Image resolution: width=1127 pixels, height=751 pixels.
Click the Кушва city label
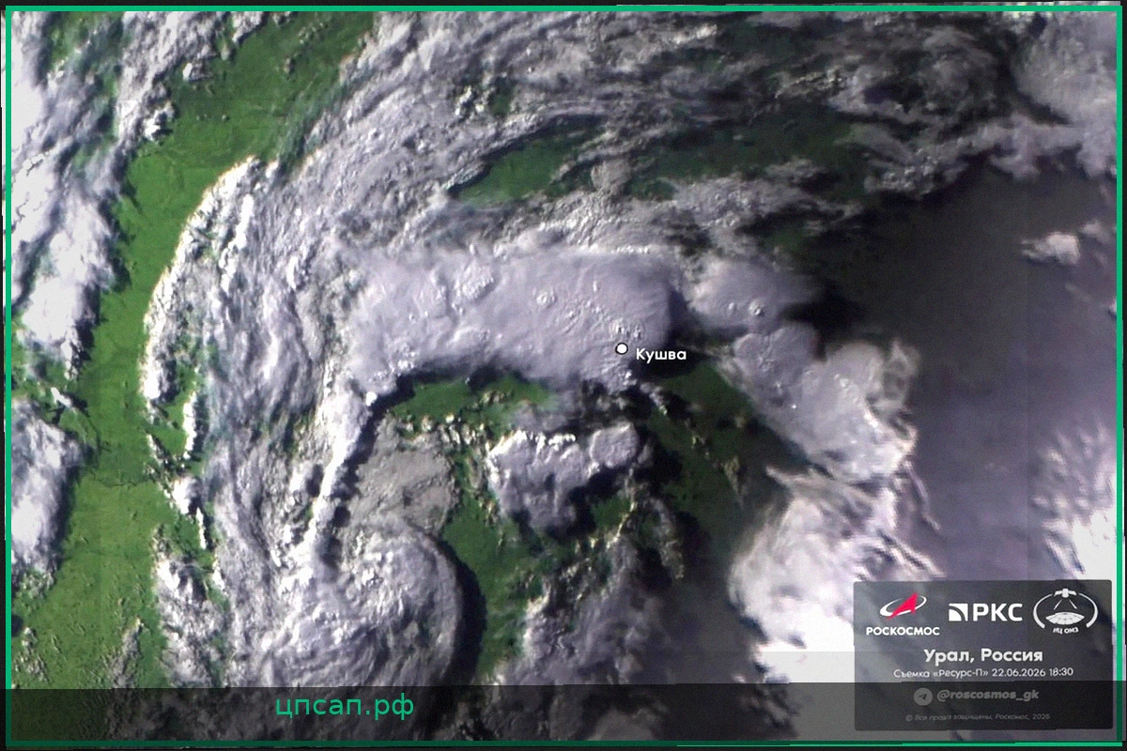pyautogui.click(x=661, y=355)
